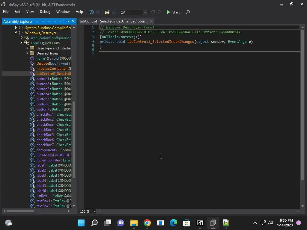Click the checkBox1 field icon
The width and height of the screenshot is (307, 230).
[32, 114]
